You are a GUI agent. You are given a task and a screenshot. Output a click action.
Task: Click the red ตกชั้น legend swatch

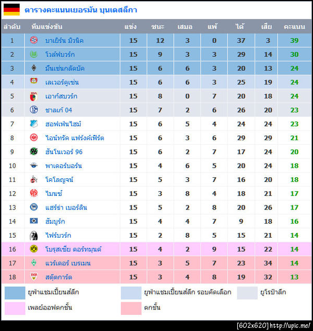(x=131, y=308)
